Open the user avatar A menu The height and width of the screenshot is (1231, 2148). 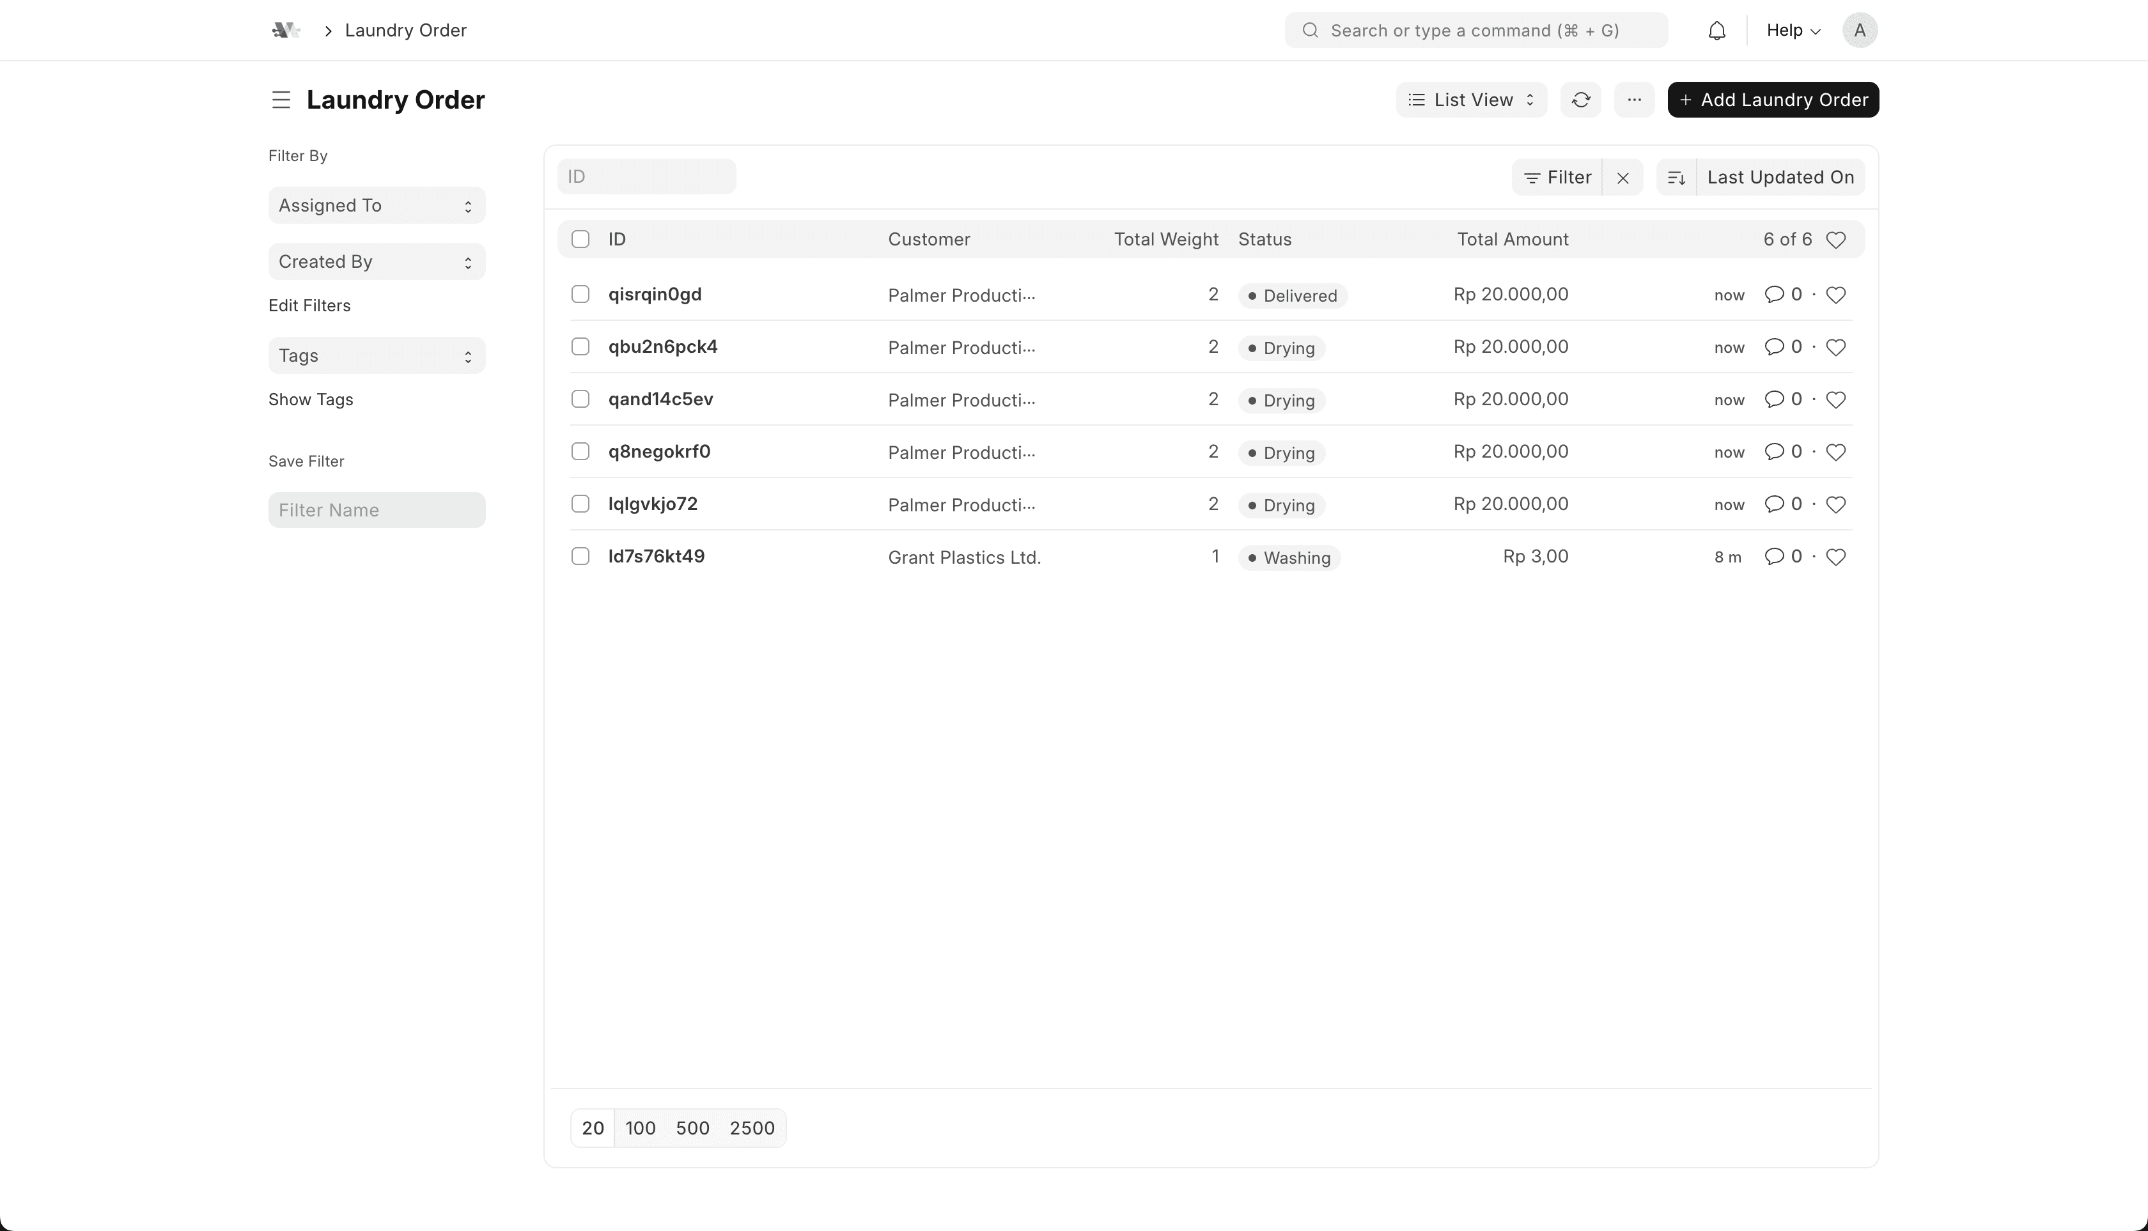(x=1860, y=31)
